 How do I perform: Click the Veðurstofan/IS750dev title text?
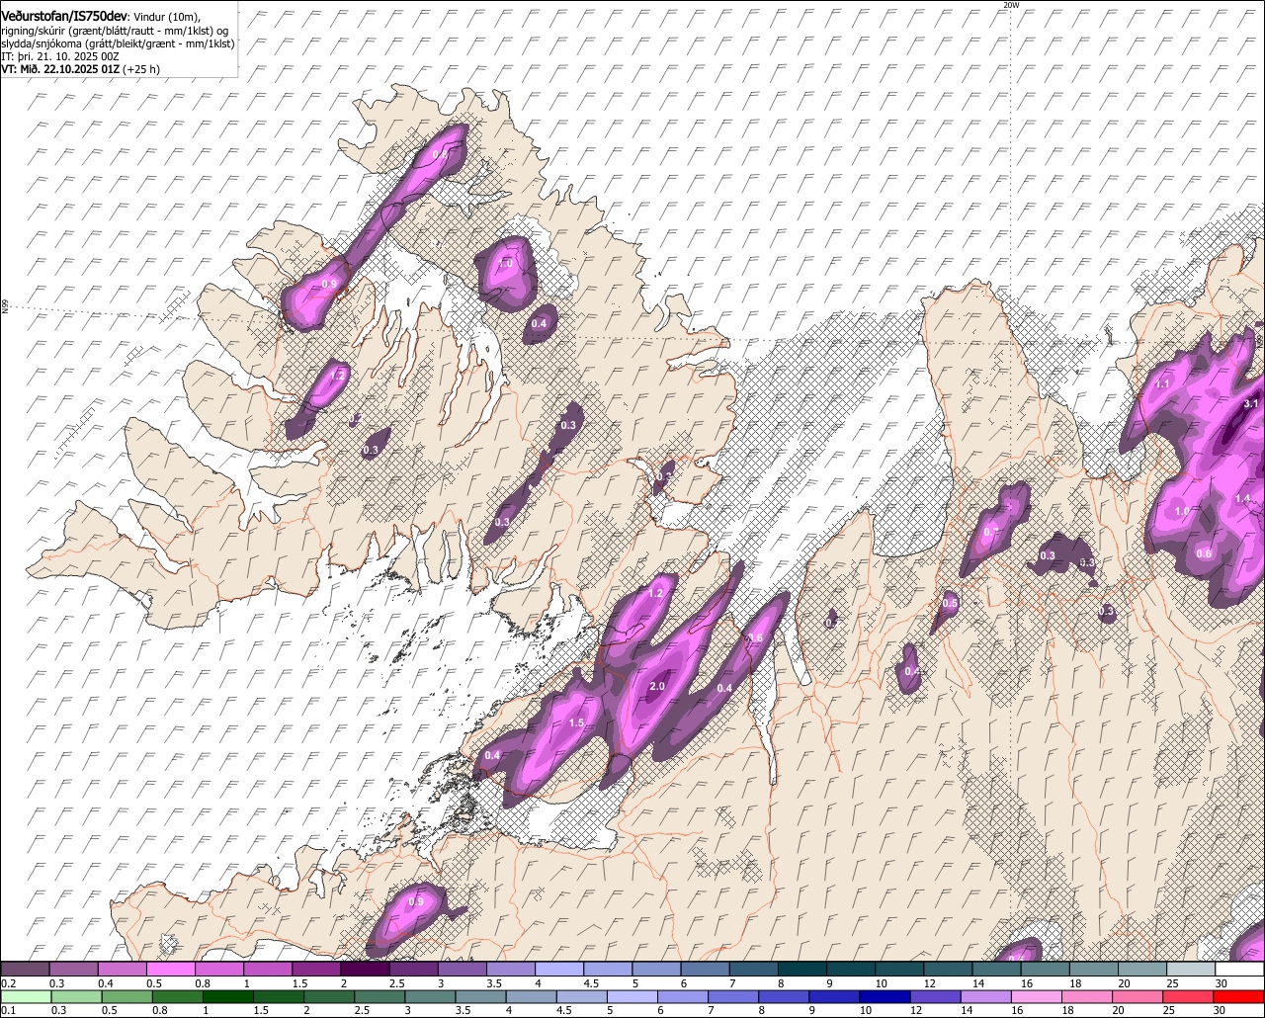click(x=64, y=15)
